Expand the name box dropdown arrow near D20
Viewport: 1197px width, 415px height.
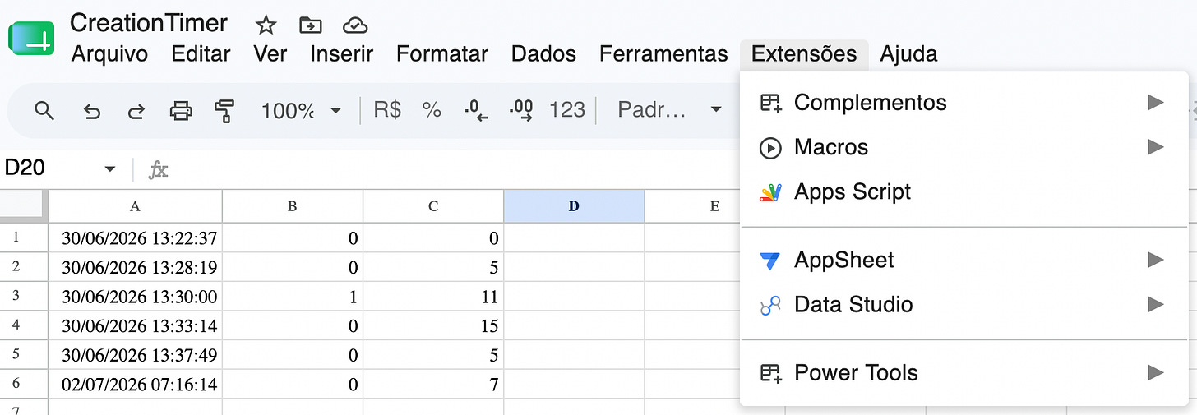pos(109,169)
